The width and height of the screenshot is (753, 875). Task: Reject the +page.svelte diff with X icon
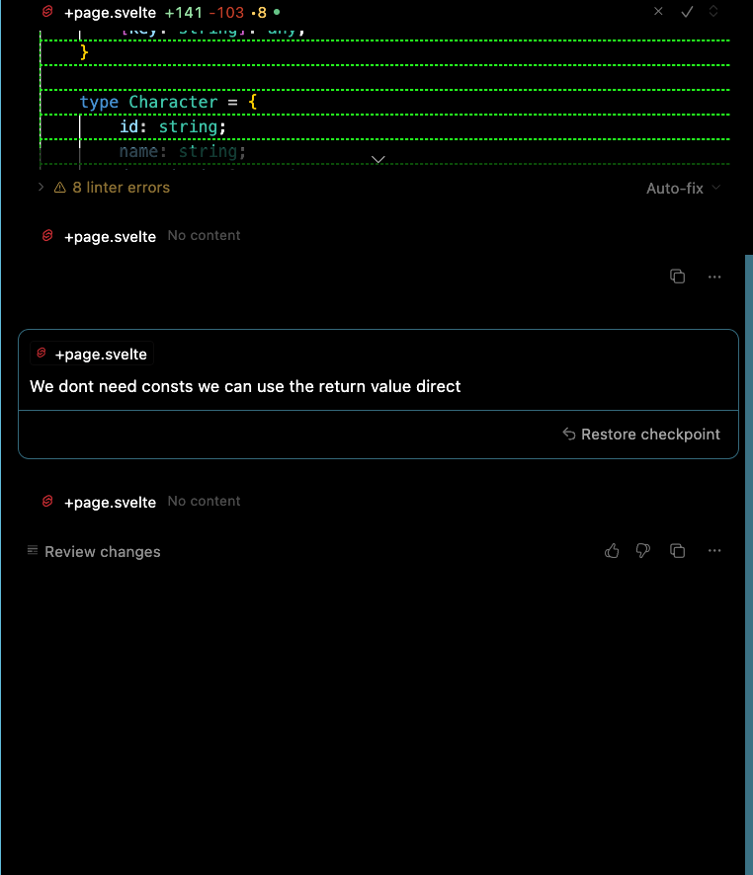click(658, 11)
